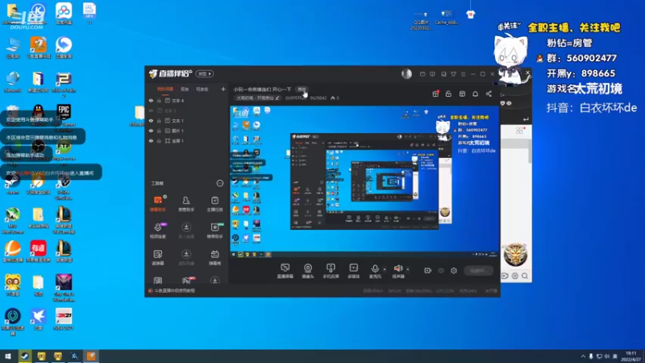Screen dimensions: 645x363
Task: Toggle the lock on the 文本 4 source
Action: coord(159,100)
